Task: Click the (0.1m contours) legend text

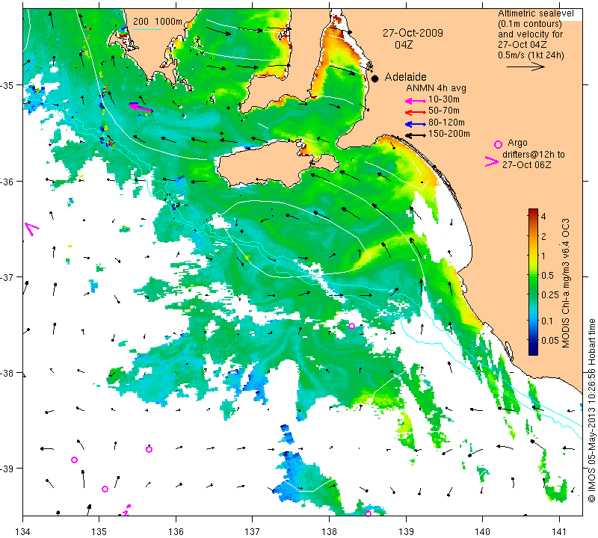Action: pos(530,24)
